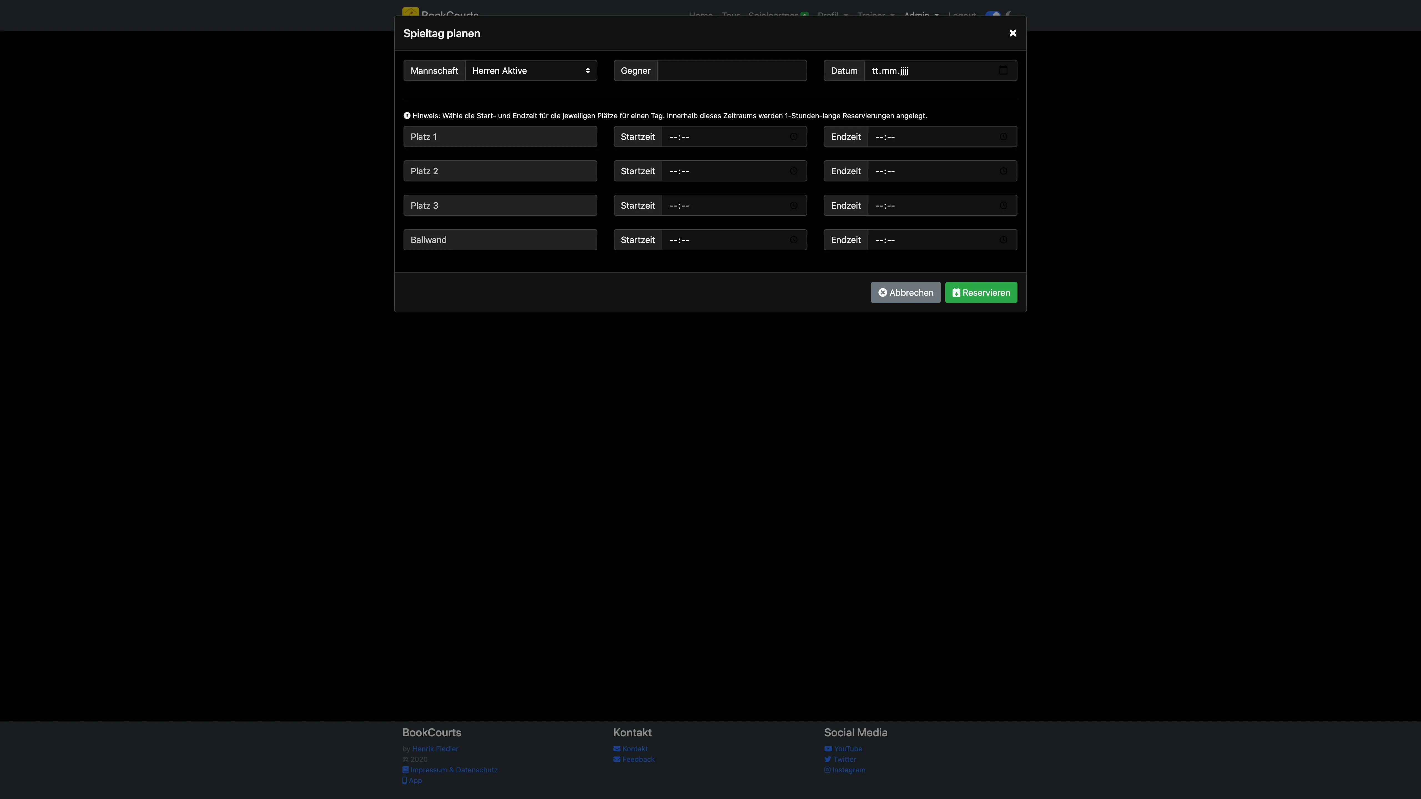Screen dimensions: 1421x799
Task: Open the Instagram social media link
Action: coord(845,770)
